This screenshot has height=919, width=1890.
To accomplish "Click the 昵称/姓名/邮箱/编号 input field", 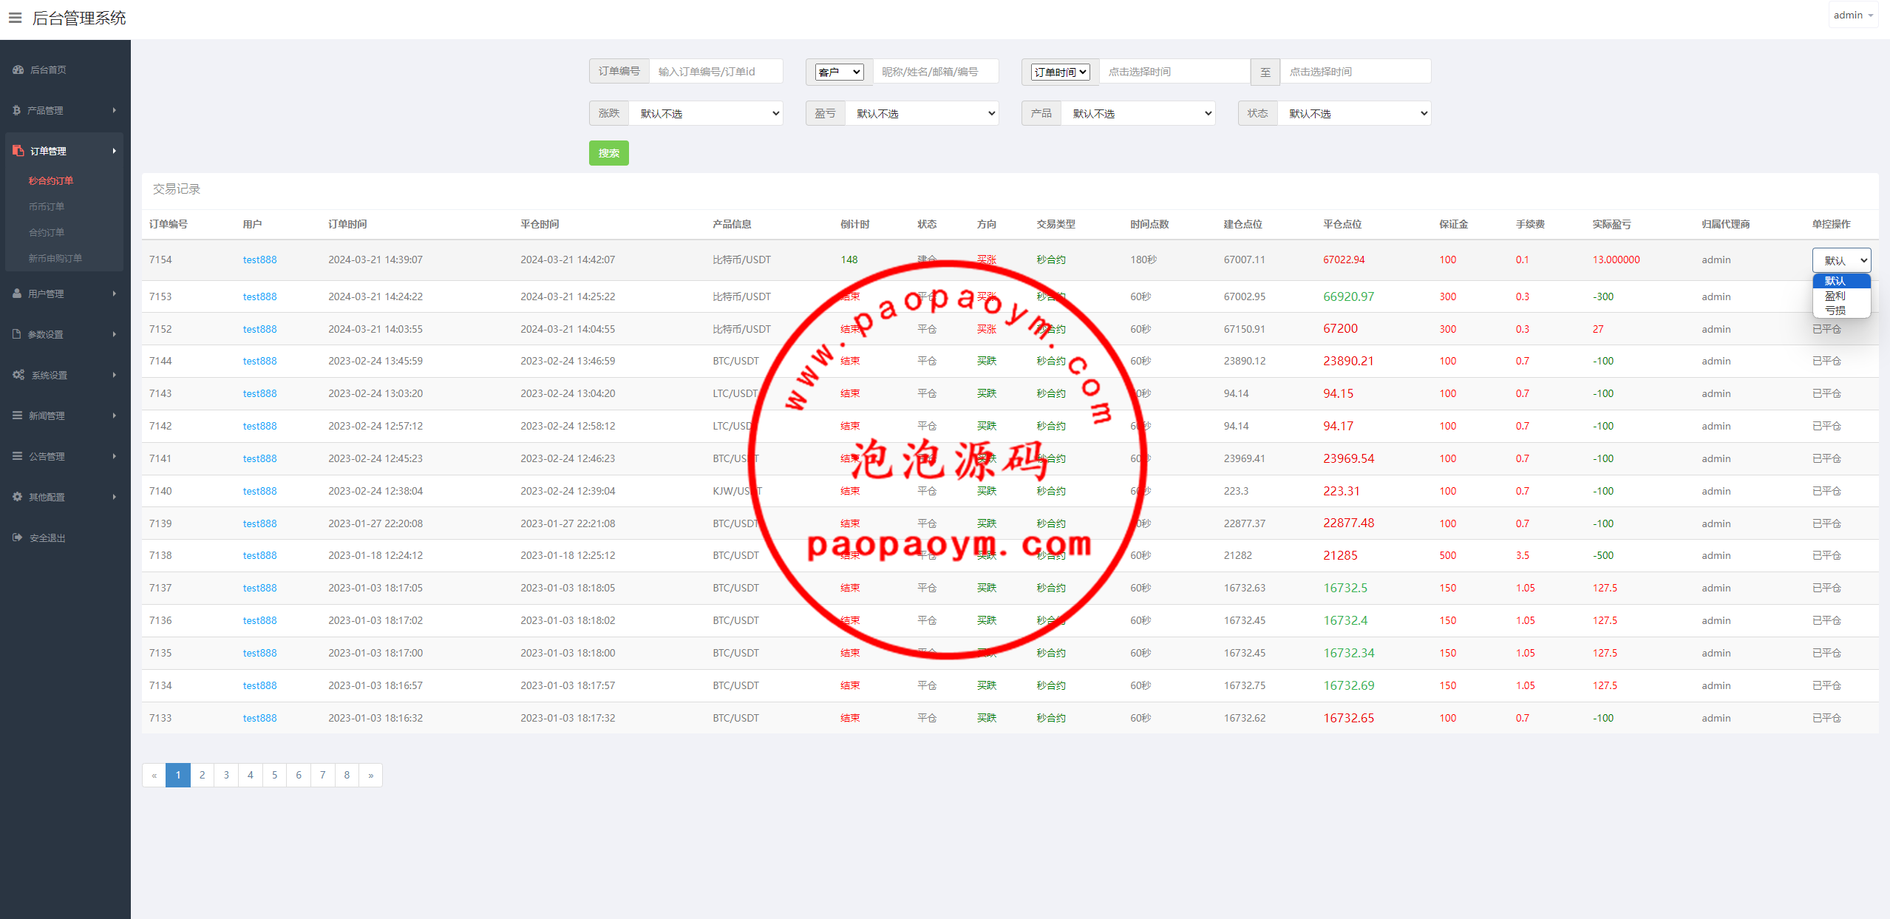I will pyautogui.click(x=935, y=72).
